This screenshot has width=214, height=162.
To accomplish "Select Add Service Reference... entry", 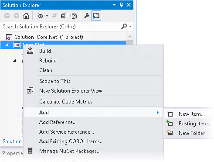I will [x=93, y=132].
